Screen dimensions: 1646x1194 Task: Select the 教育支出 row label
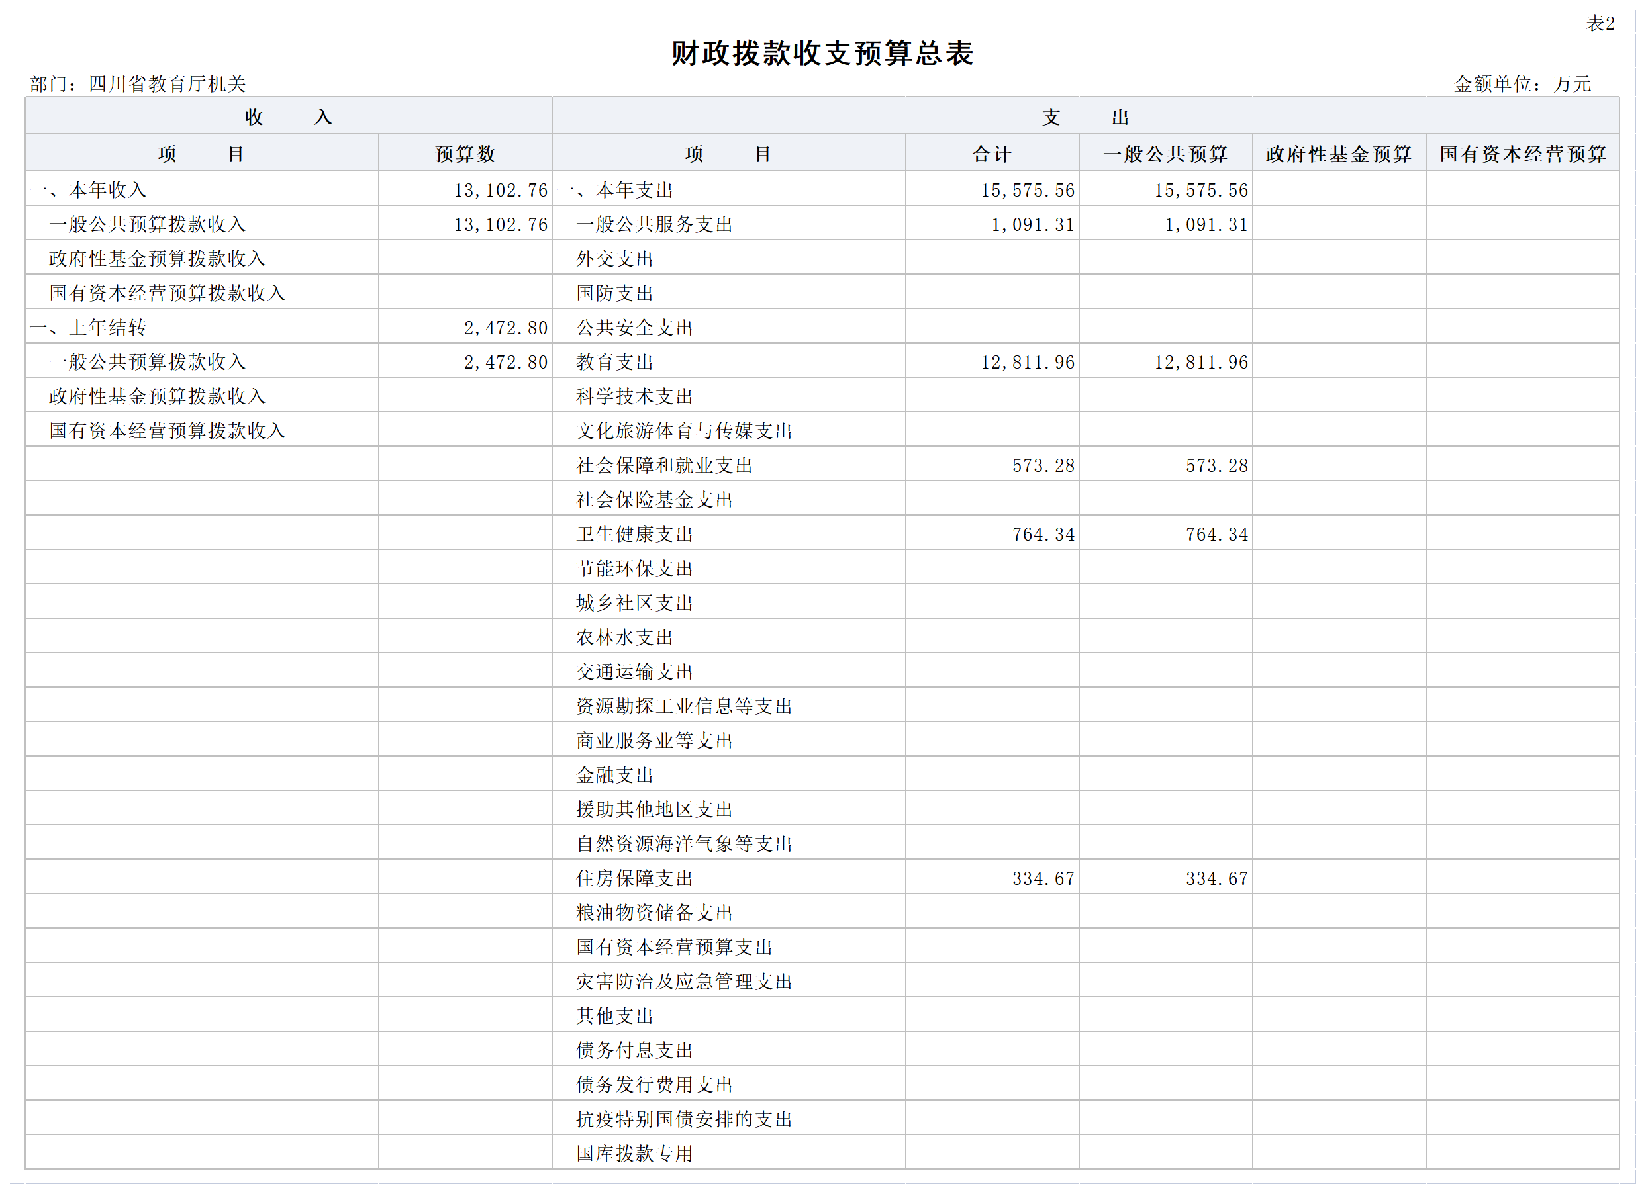pyautogui.click(x=614, y=362)
